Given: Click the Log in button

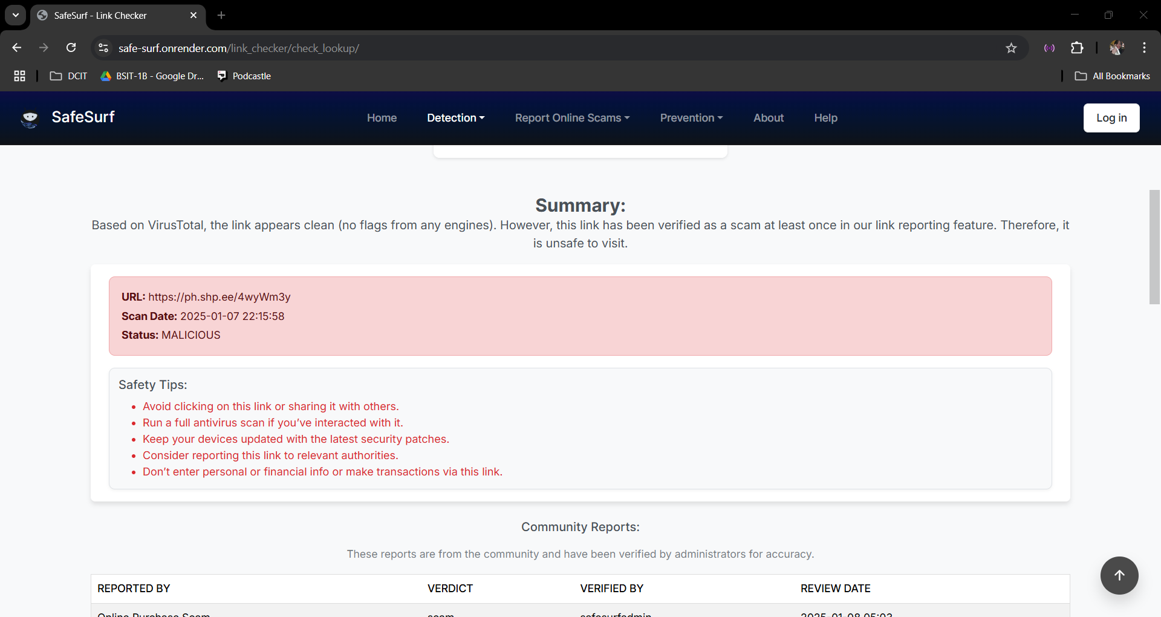Looking at the screenshot, I should tap(1111, 118).
